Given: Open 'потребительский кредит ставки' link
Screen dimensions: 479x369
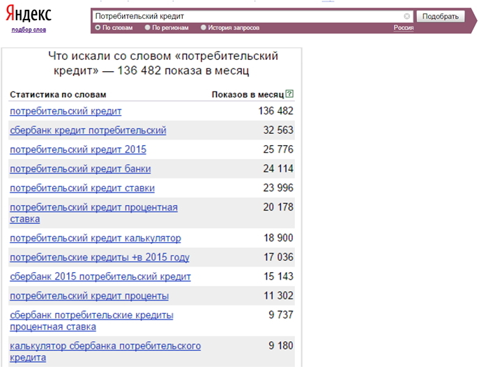Looking at the screenshot, I should pos(82,188).
